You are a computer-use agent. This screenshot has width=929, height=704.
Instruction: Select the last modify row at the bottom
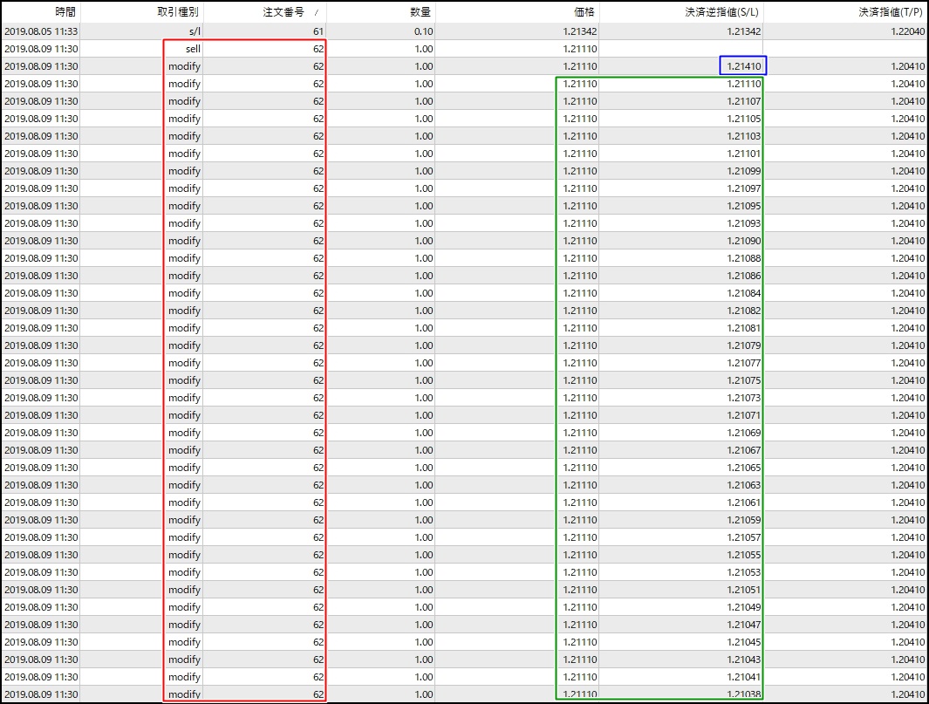(184, 694)
